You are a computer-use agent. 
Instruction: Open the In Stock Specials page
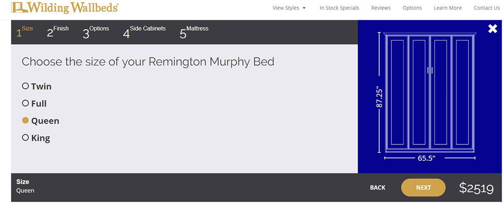point(339,8)
